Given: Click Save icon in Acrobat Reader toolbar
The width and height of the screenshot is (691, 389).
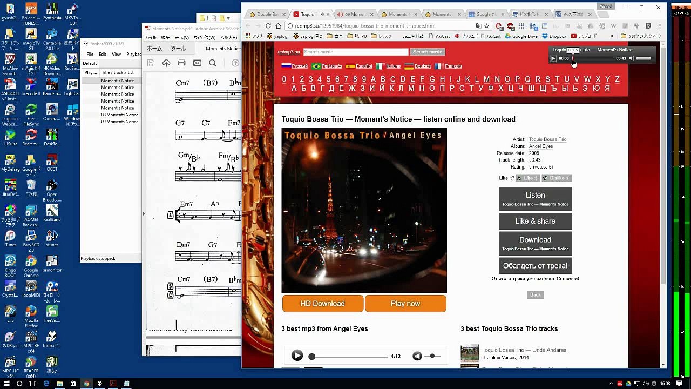Looking at the screenshot, I should click(x=151, y=63).
